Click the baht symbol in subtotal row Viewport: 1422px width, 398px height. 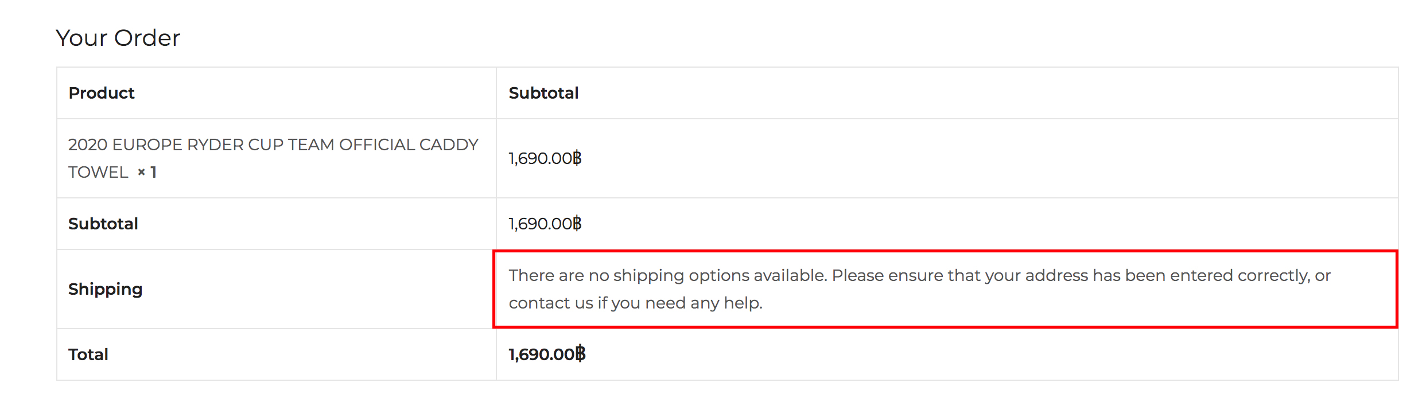pyautogui.click(x=577, y=223)
